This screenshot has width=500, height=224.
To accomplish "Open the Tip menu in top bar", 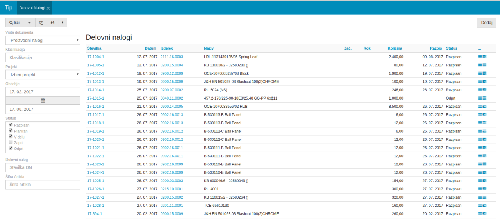I will click(9, 7).
